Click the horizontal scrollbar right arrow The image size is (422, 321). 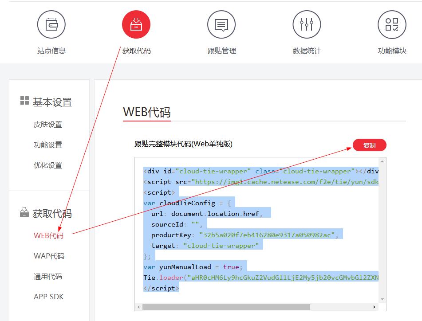(x=375, y=307)
